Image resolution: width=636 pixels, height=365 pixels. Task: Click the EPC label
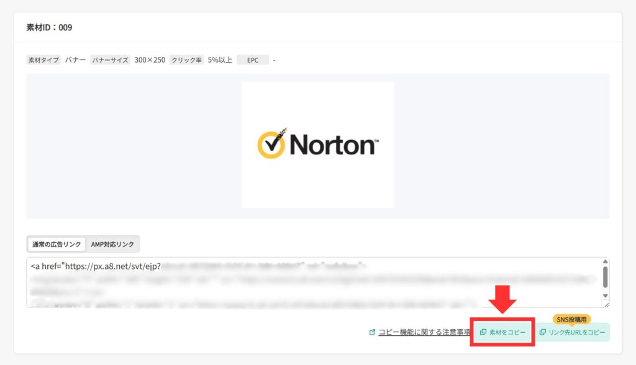[x=253, y=60]
